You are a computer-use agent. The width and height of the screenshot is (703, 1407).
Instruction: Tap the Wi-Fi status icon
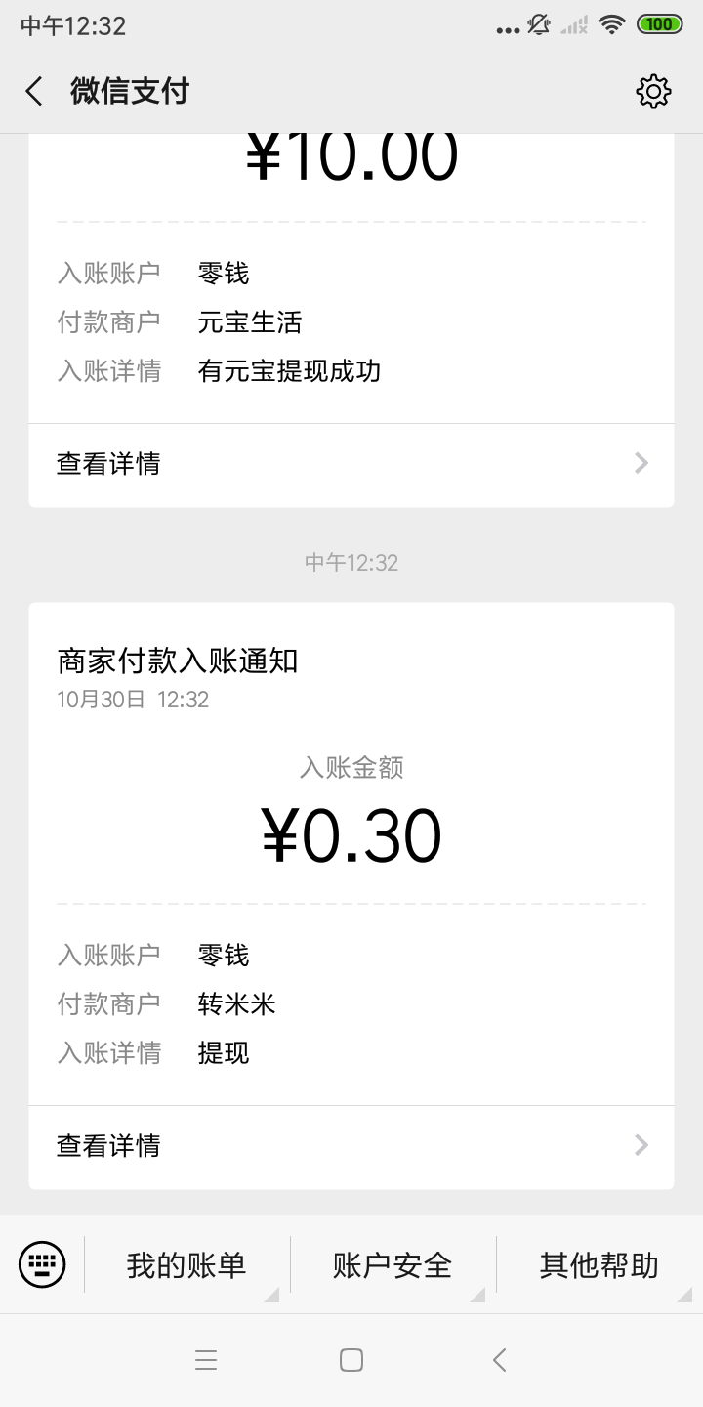tap(612, 25)
